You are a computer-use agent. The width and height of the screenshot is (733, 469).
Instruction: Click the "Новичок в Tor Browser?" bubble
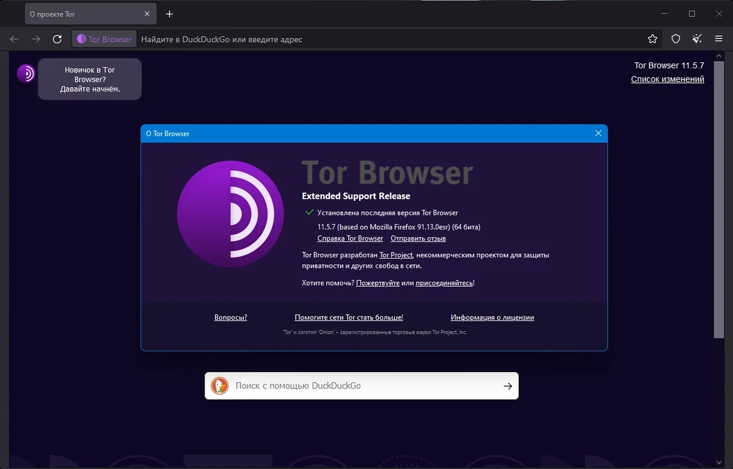click(x=90, y=79)
